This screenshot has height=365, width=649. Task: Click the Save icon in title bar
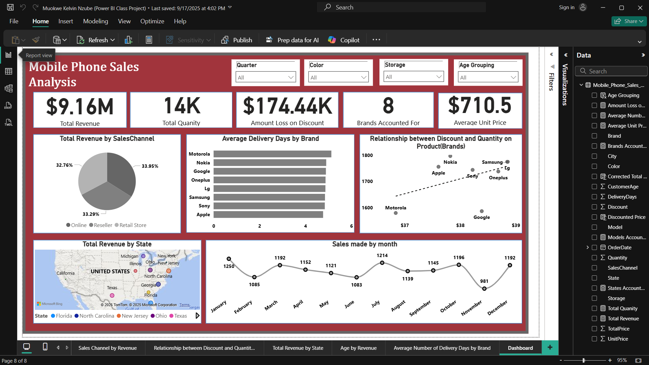tap(10, 7)
